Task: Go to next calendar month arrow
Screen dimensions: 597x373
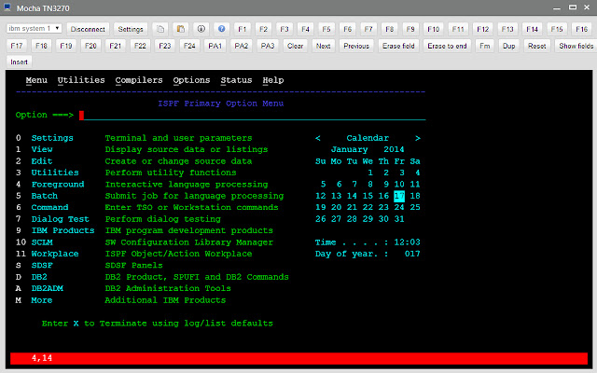Action: click(x=417, y=138)
